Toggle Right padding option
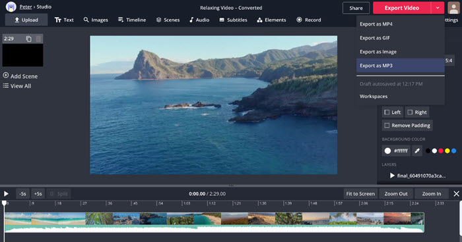 (x=417, y=112)
